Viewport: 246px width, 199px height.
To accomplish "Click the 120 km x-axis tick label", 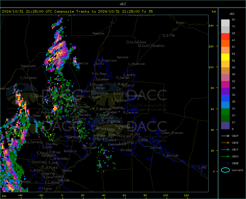I will click(186, 195).
